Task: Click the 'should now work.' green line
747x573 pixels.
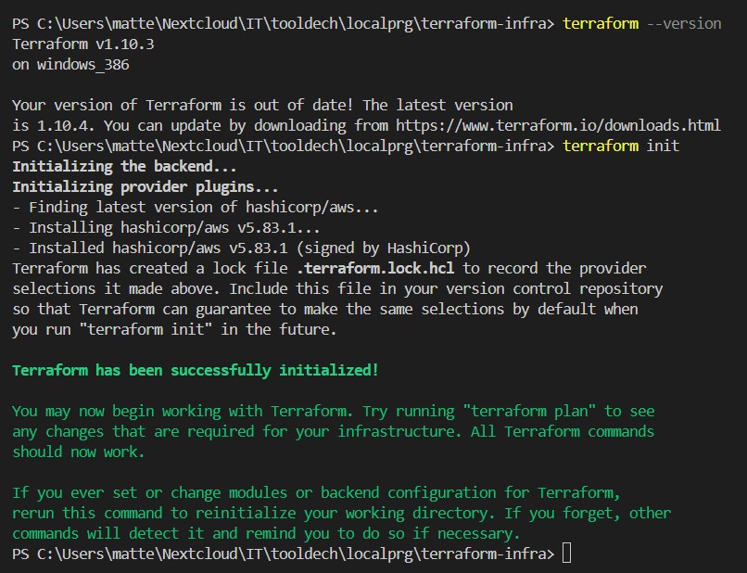Action: point(79,452)
